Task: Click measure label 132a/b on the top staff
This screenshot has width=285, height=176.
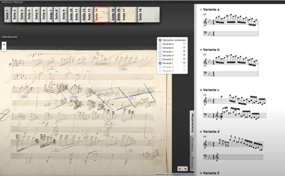Action: [x=124, y=69]
